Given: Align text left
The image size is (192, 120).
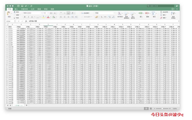Looking at the screenshot, I should 61,17.
